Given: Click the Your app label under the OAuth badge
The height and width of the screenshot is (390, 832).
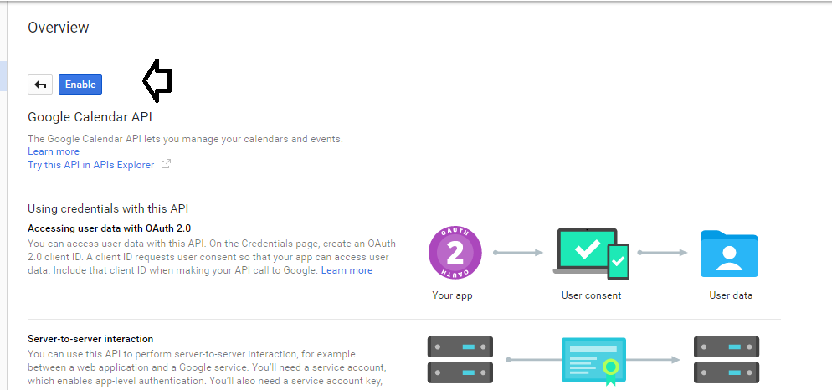Looking at the screenshot, I should 452,295.
